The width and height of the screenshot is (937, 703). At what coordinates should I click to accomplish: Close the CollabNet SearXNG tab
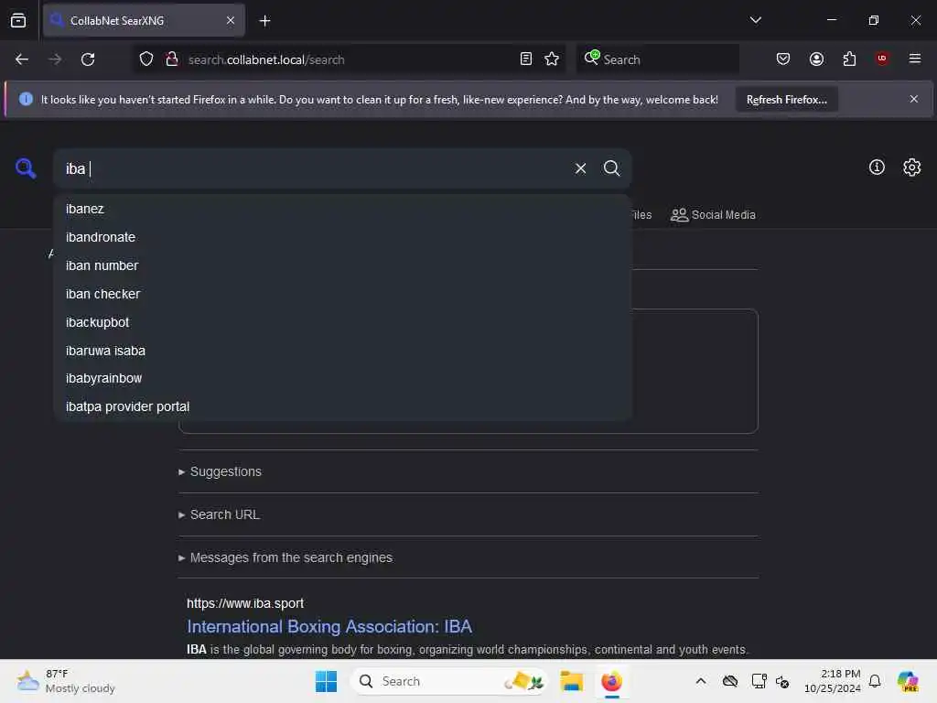(230, 20)
